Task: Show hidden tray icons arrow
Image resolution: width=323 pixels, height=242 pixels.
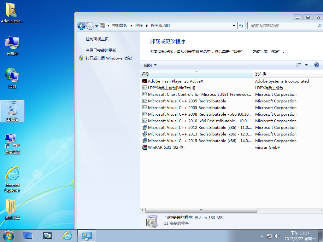Action: click(261, 236)
